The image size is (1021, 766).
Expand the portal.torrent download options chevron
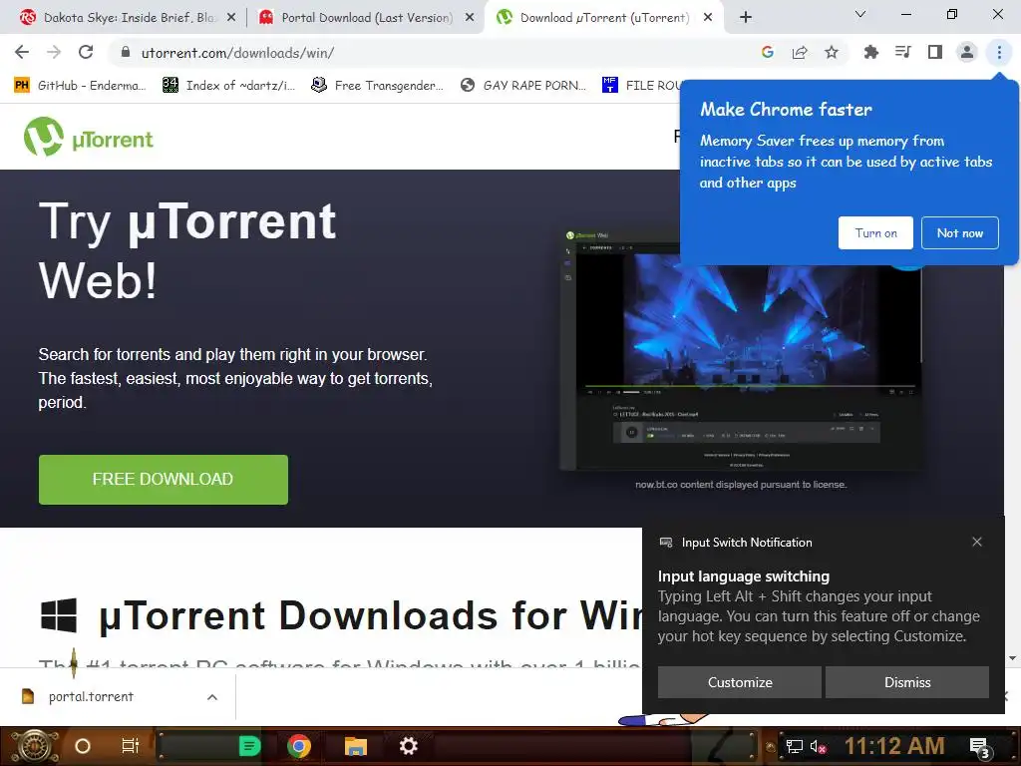point(212,697)
